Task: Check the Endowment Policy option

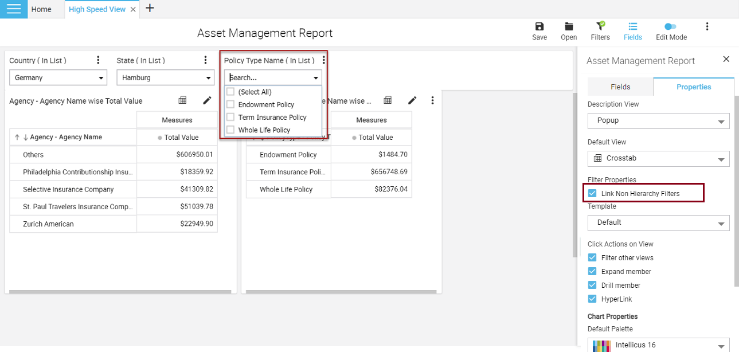Action: pyautogui.click(x=230, y=104)
